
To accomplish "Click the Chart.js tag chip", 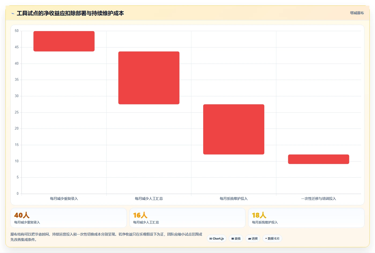I will click(217, 239).
